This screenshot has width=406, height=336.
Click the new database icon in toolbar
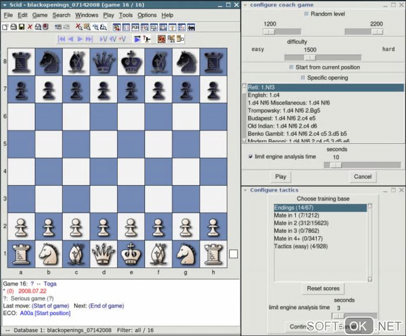point(6,27)
